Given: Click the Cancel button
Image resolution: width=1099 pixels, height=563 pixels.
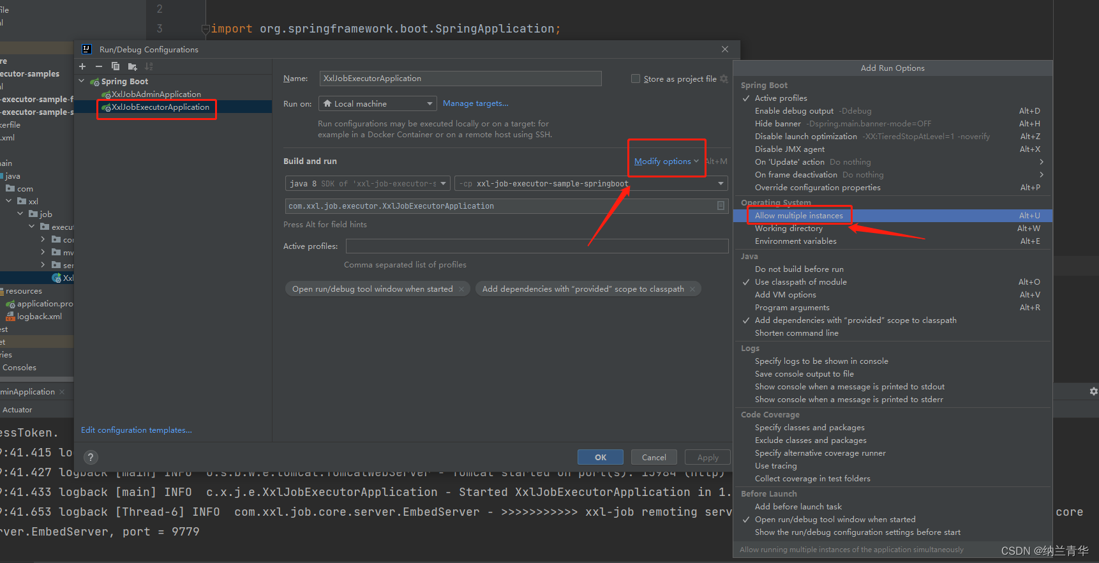Looking at the screenshot, I should [654, 457].
